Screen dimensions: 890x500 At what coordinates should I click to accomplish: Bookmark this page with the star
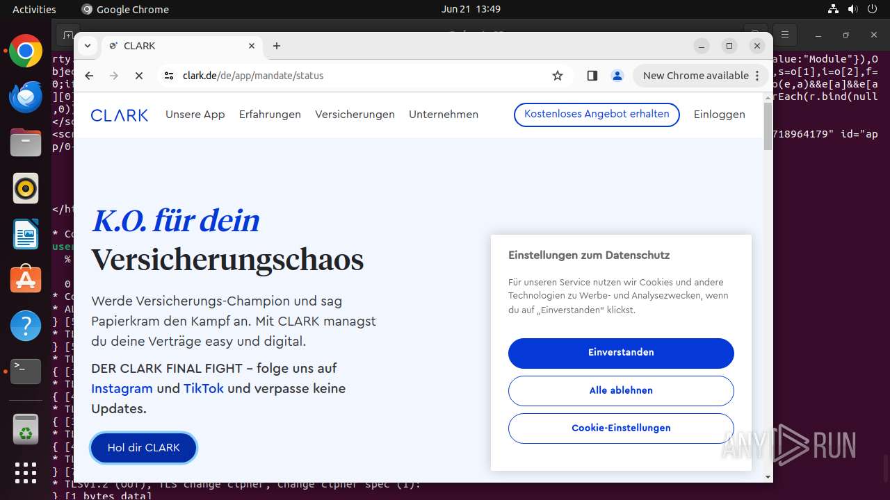click(x=558, y=76)
